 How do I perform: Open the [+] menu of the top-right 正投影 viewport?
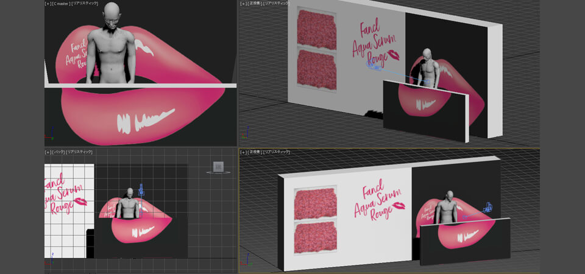(x=243, y=4)
